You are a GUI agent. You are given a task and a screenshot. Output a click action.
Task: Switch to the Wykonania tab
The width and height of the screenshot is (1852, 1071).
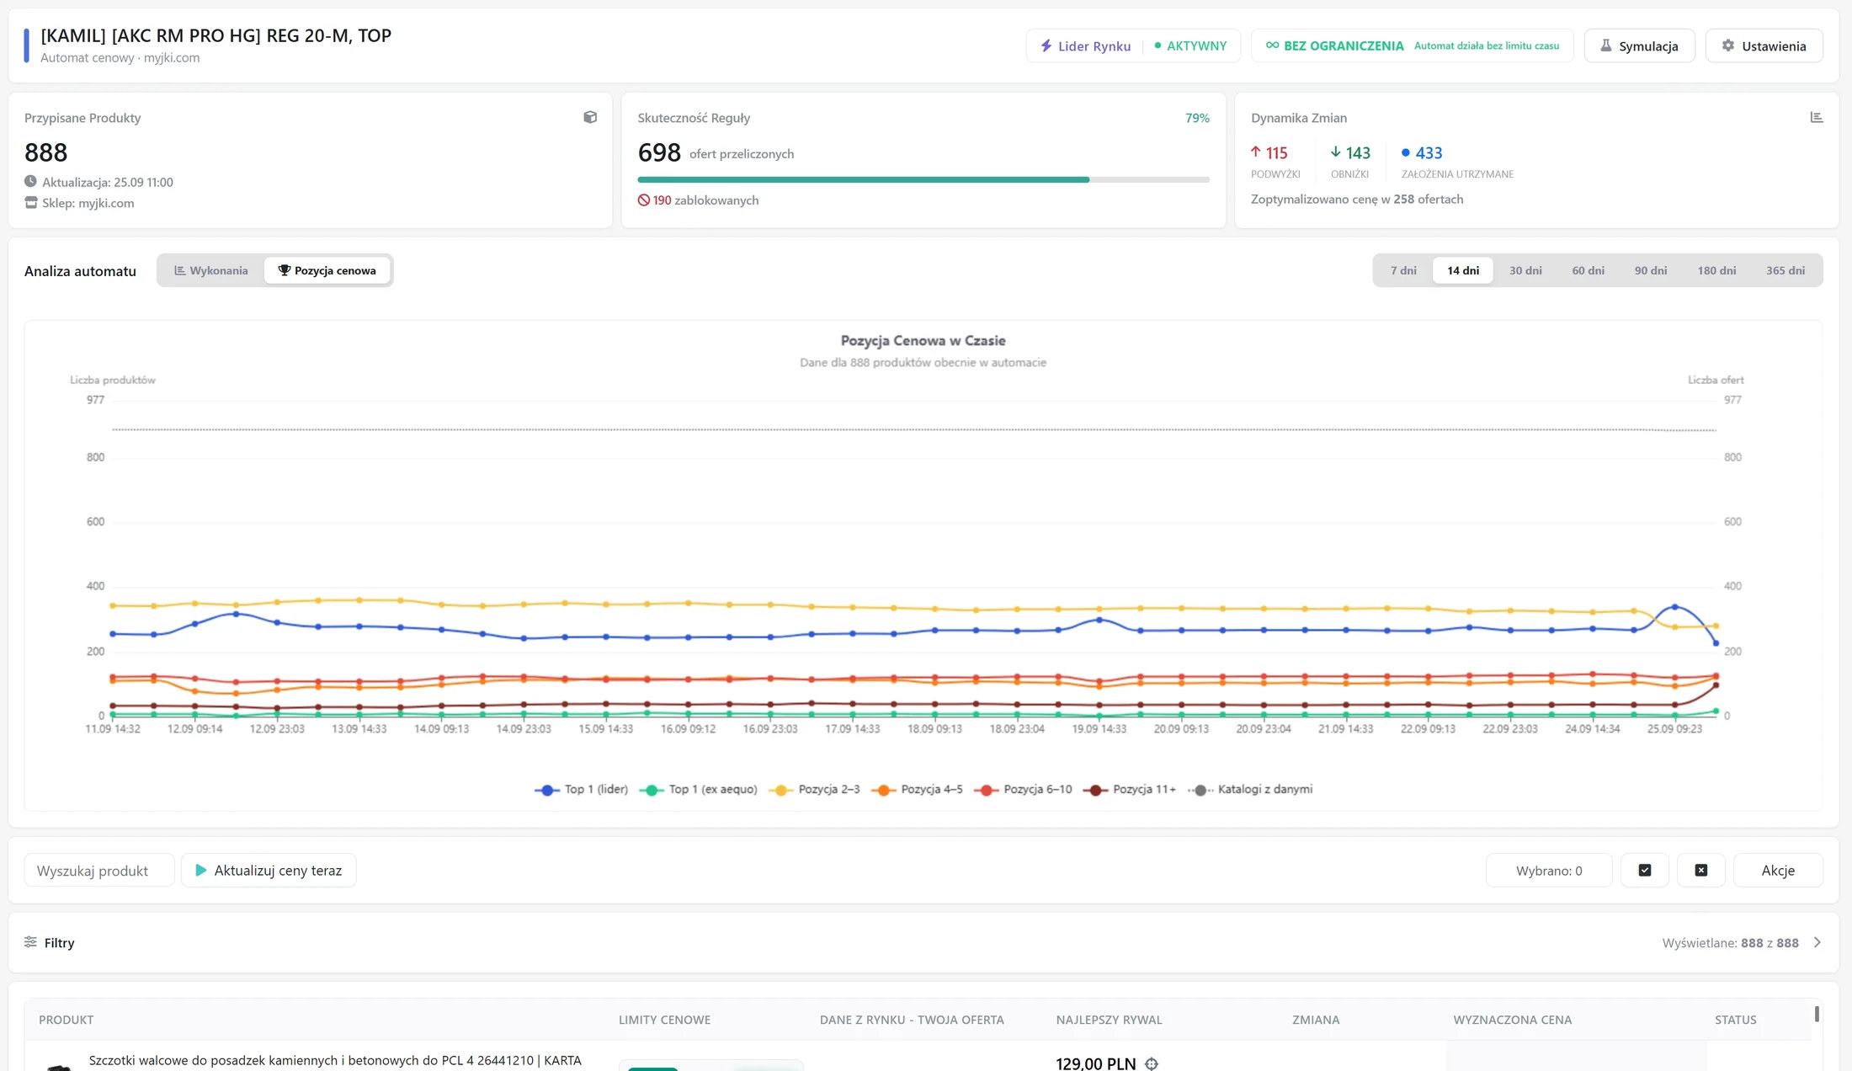(210, 270)
